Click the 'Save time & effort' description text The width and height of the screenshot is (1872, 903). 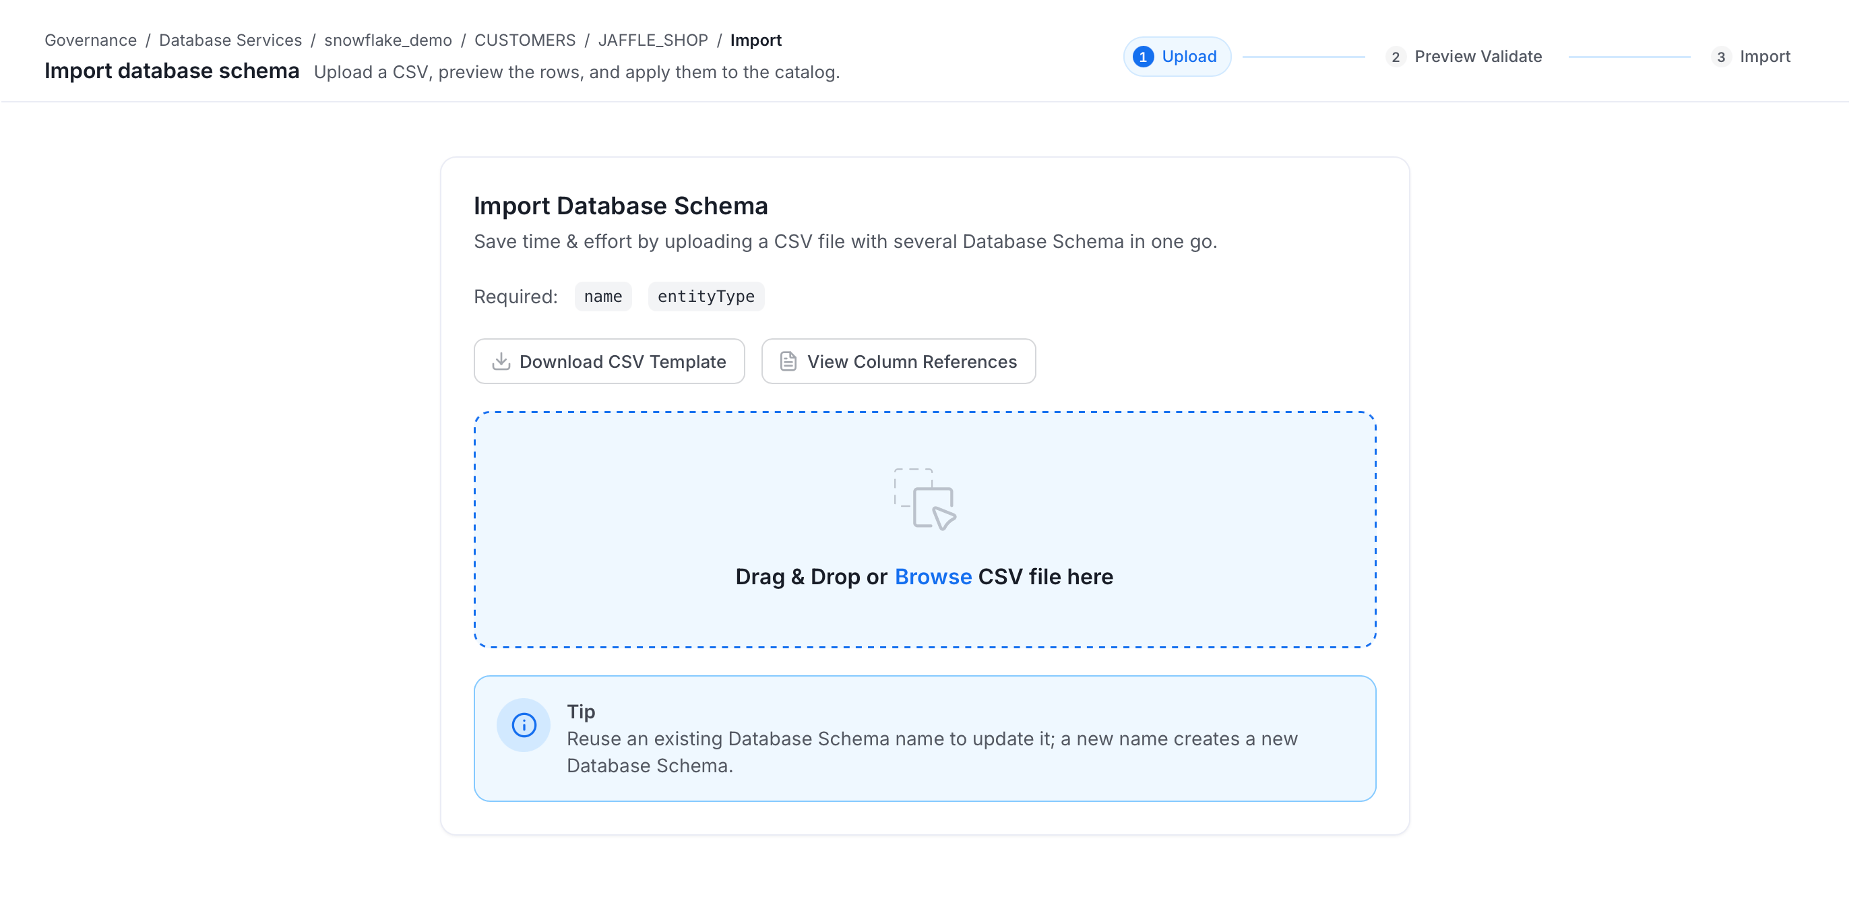tap(845, 241)
